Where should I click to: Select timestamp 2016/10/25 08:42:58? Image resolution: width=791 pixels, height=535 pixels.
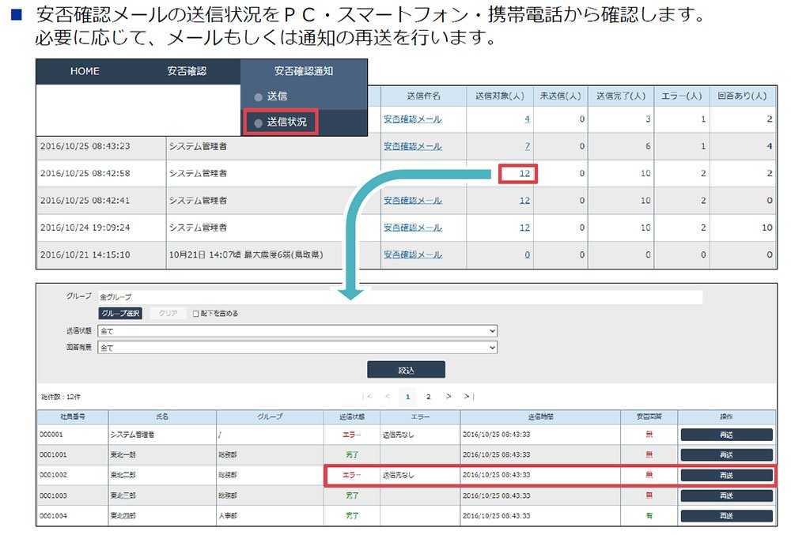[x=85, y=173]
